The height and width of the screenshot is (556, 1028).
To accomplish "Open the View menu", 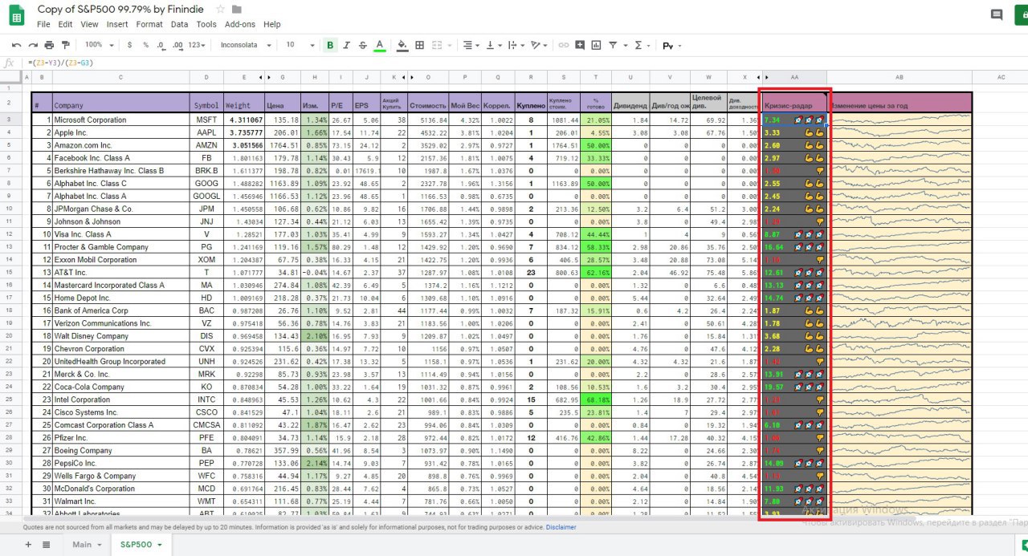I will click(89, 24).
